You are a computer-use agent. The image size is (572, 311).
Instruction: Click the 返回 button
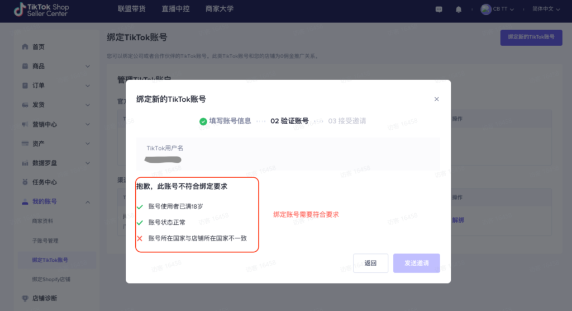point(370,263)
